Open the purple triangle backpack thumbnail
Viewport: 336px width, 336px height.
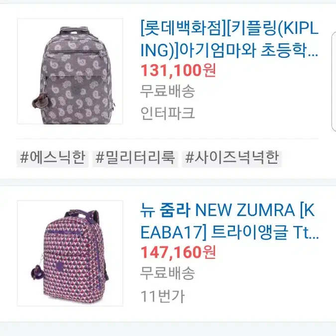70,253
